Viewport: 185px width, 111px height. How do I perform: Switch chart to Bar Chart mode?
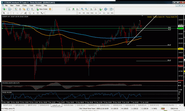pyautogui.click(x=69, y=9)
